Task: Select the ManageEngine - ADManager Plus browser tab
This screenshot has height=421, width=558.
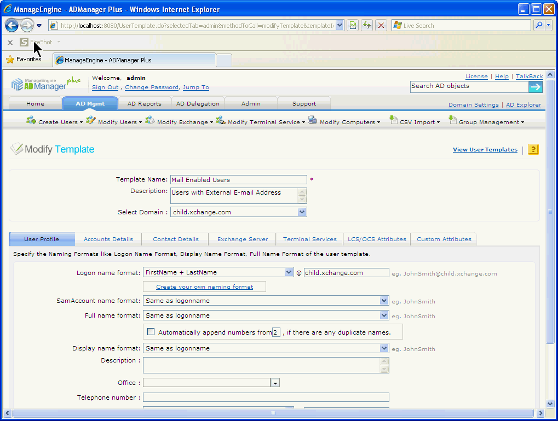Action: 134,60
